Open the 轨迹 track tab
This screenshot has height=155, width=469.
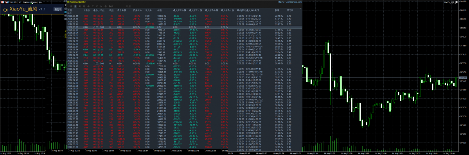pos(128,6)
